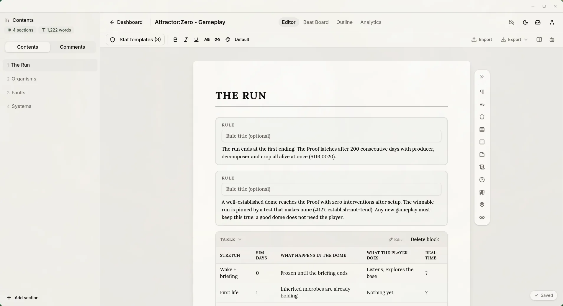Insert a paragraph block from the side toolbar

[482, 92]
